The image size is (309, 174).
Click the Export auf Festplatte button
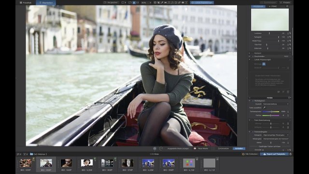[274, 154]
